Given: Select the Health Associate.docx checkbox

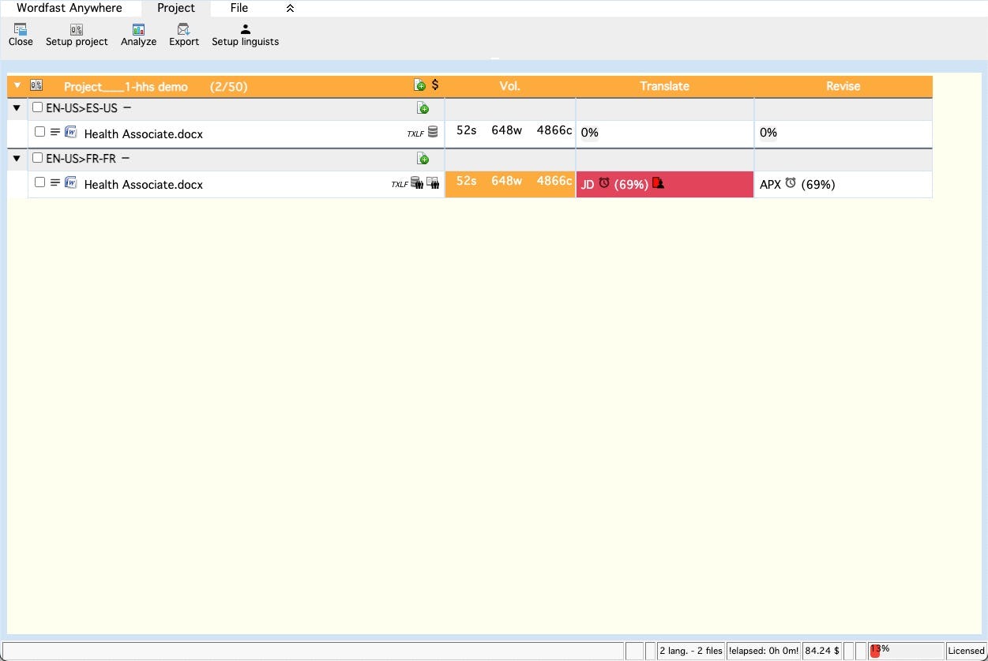Looking at the screenshot, I should (39, 132).
